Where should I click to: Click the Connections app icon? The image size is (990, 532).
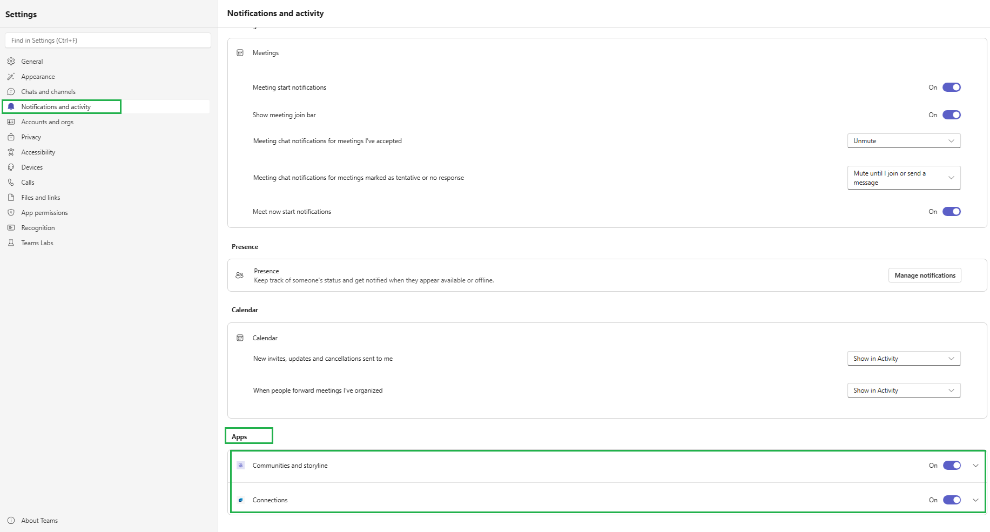click(x=241, y=500)
